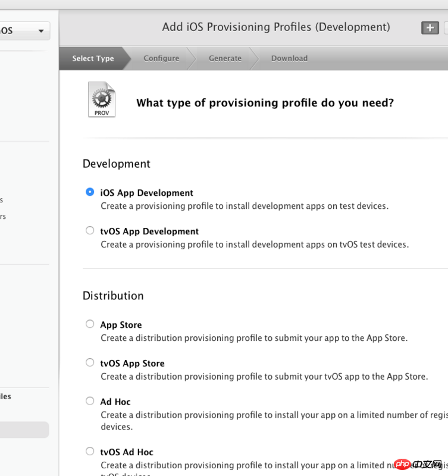Click the Distribution section heading
This screenshot has height=476, width=448.
coord(113,296)
